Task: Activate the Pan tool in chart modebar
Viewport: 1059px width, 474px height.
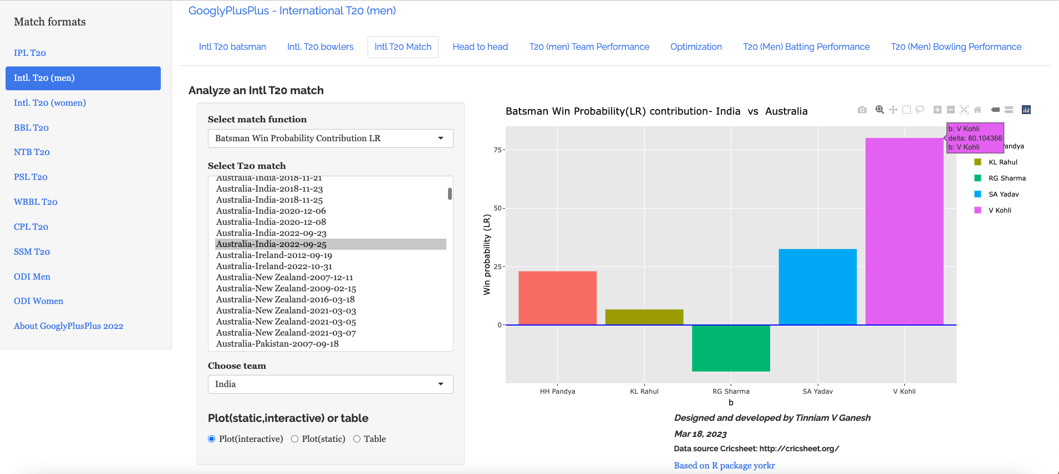Action: point(893,110)
